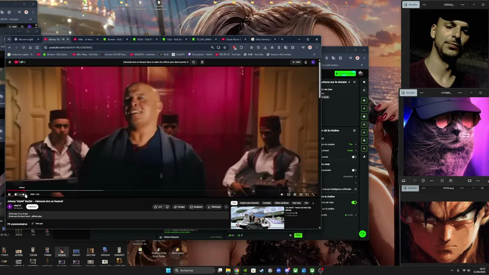This screenshot has height=275, width=489.
Task: Open the elisyr16 channel avatar
Action: [10, 207]
